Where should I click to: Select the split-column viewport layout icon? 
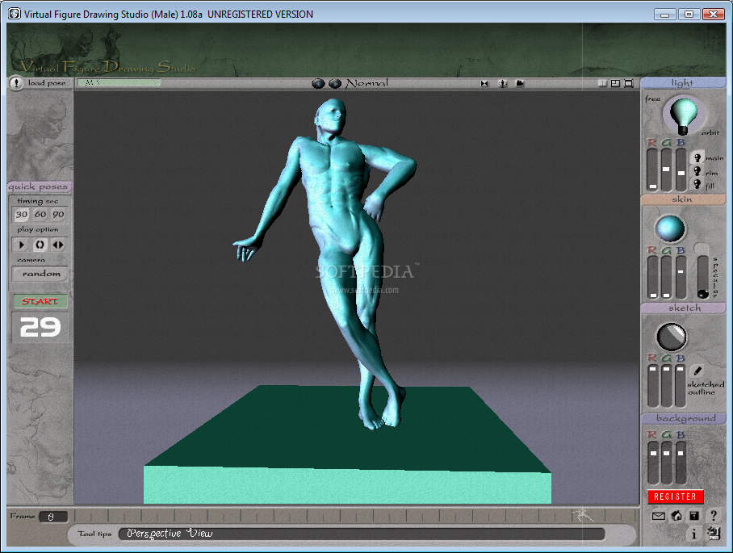(x=602, y=83)
